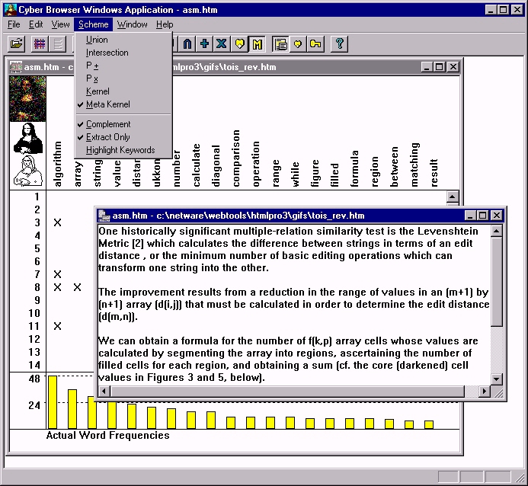Click the intersection arch toolbar icon

click(x=187, y=43)
